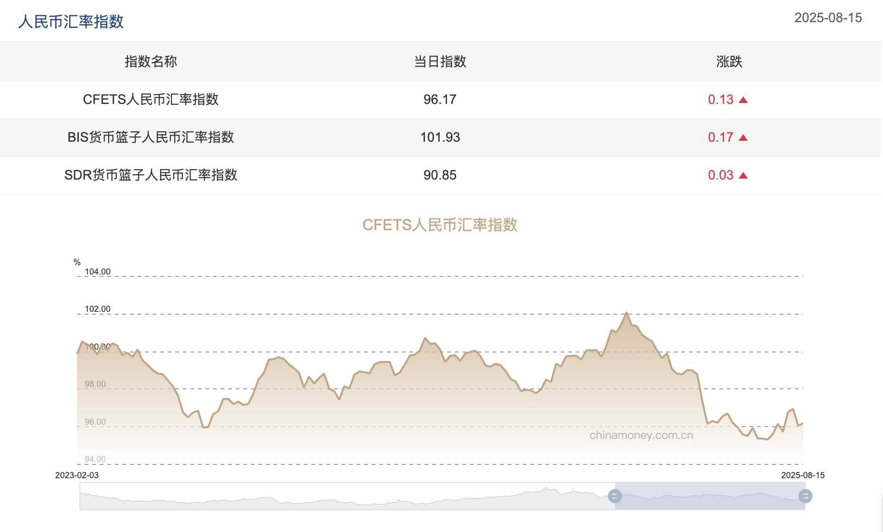Click the red up triangle in BIS row

pyautogui.click(x=743, y=137)
